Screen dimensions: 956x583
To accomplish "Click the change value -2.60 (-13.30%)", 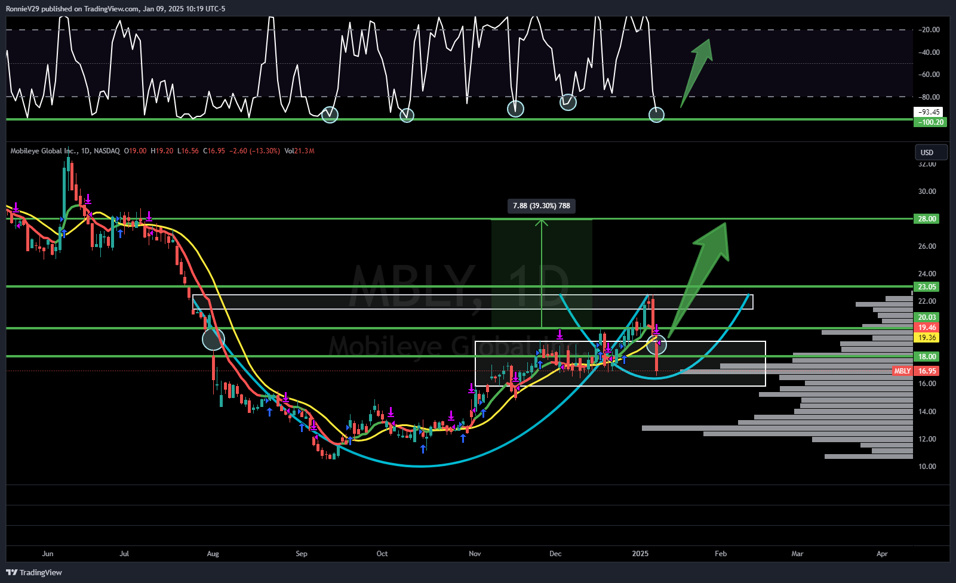I will point(254,151).
